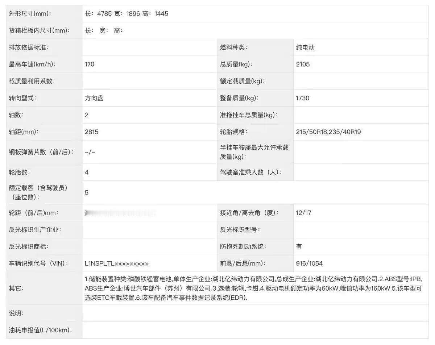Select the 最高车速 value 170
Image resolution: width=435 pixels, height=345 pixels.
(89, 64)
